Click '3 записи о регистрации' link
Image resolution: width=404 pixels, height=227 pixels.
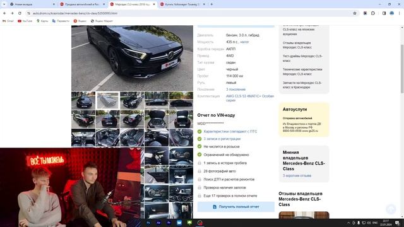[222, 139]
